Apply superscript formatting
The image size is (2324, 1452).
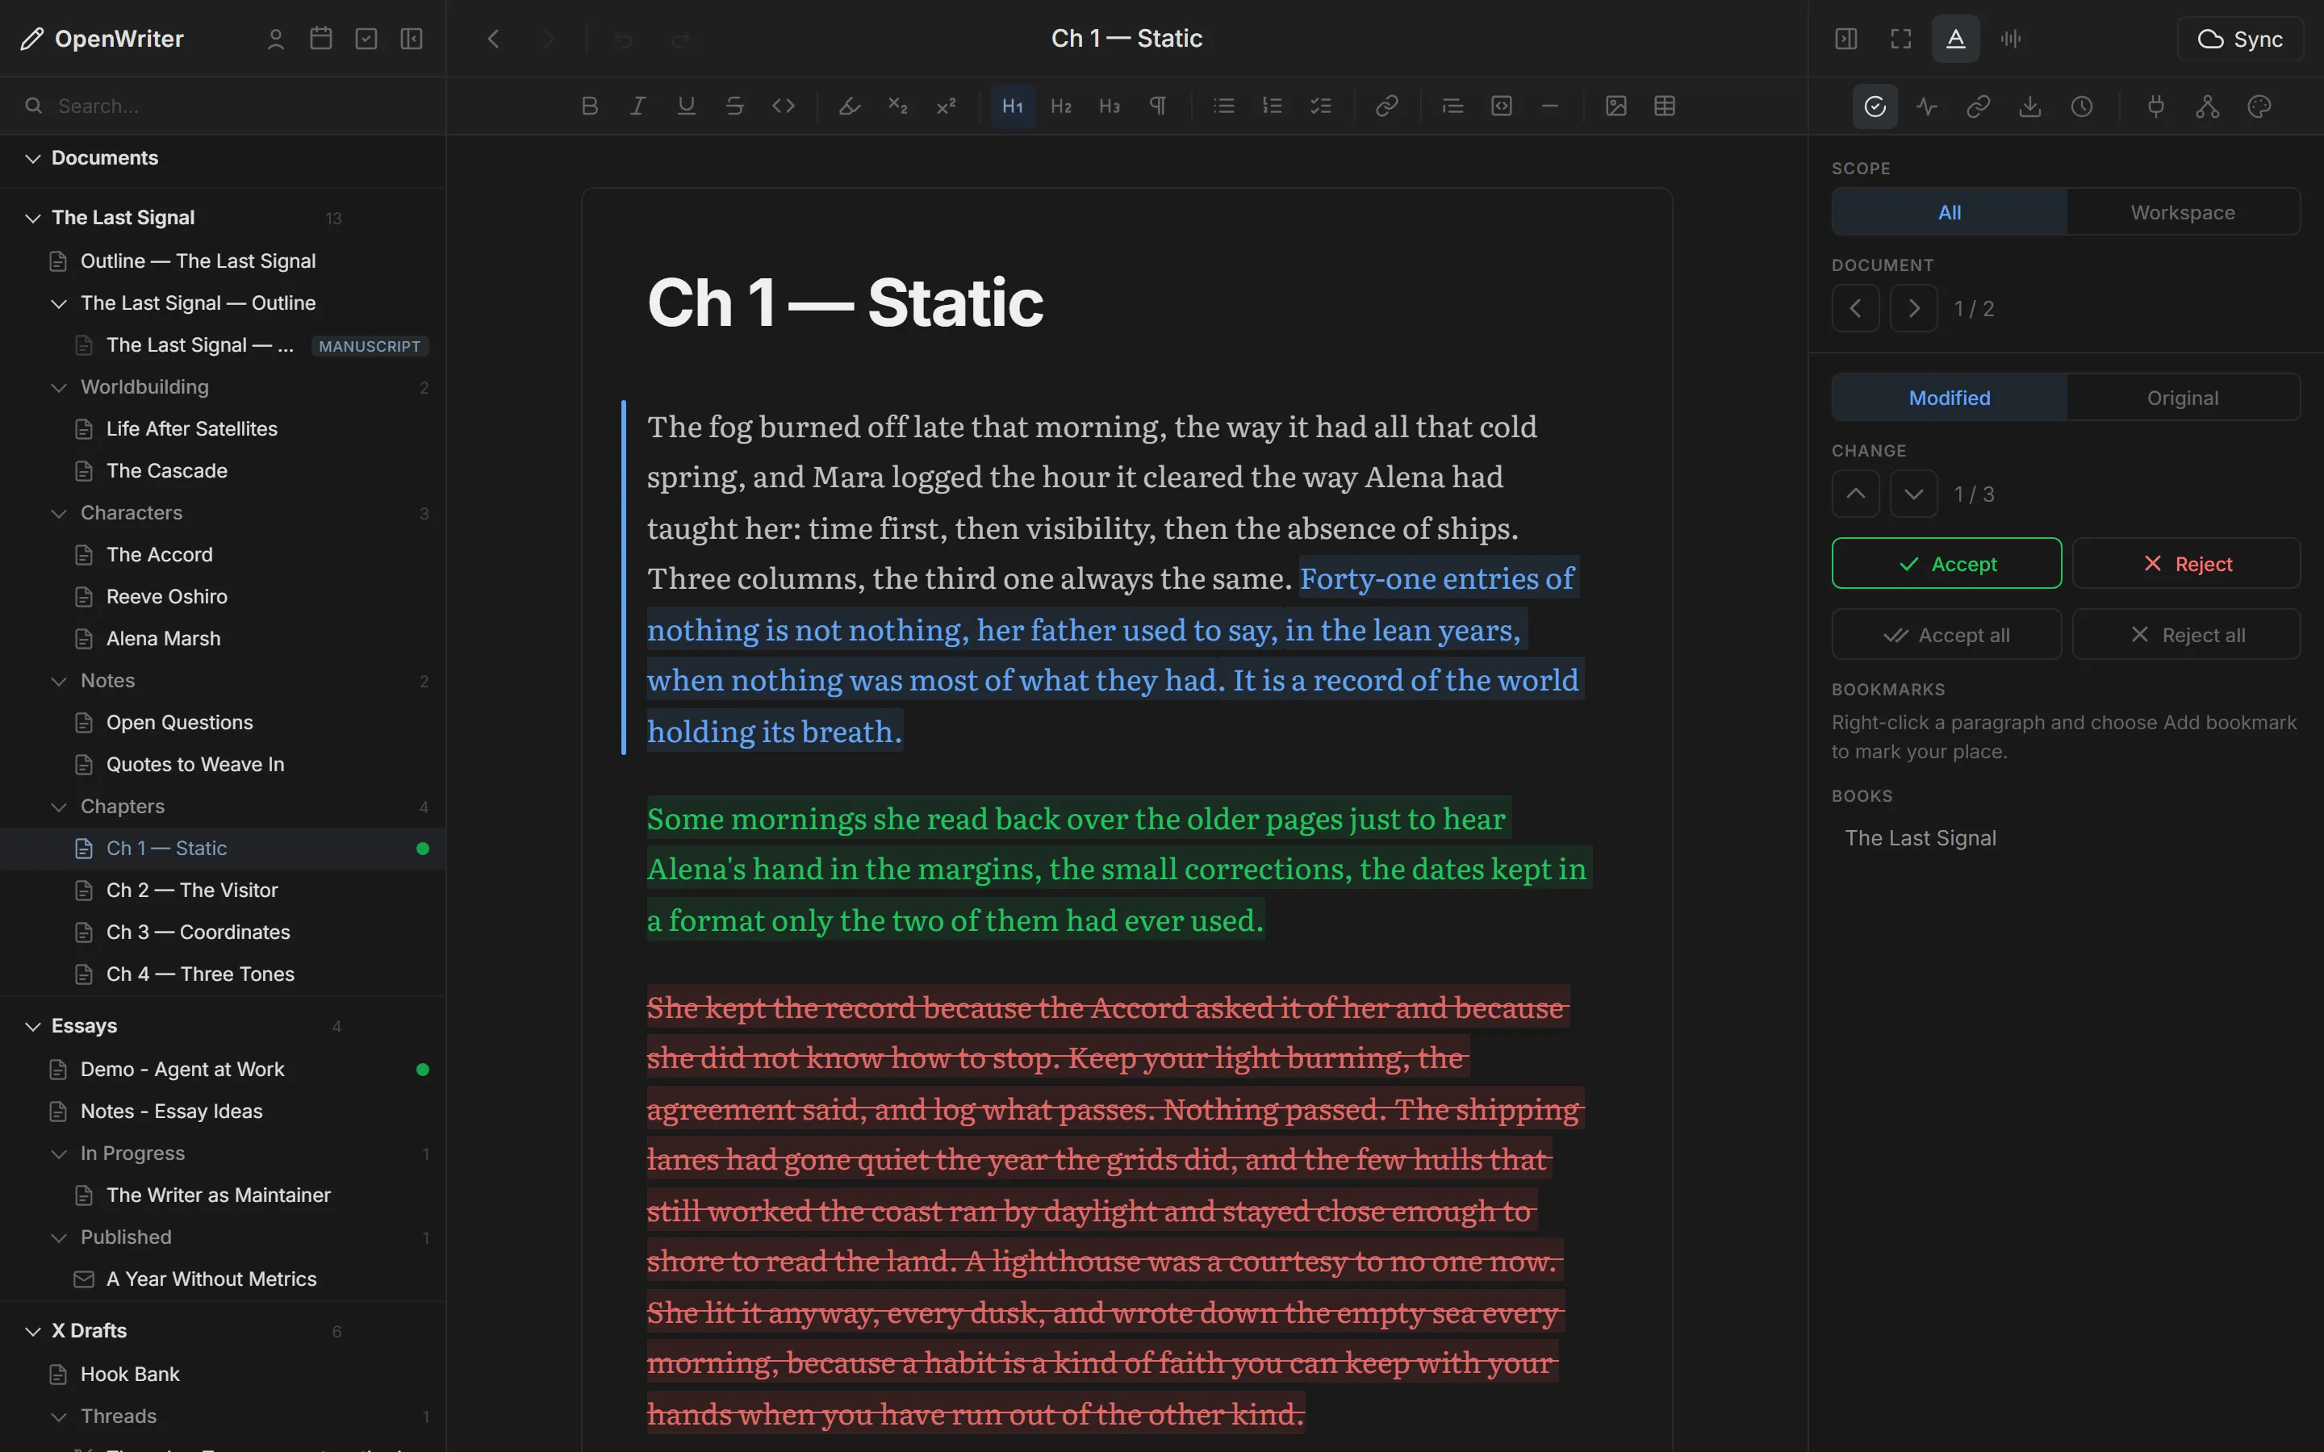click(946, 106)
